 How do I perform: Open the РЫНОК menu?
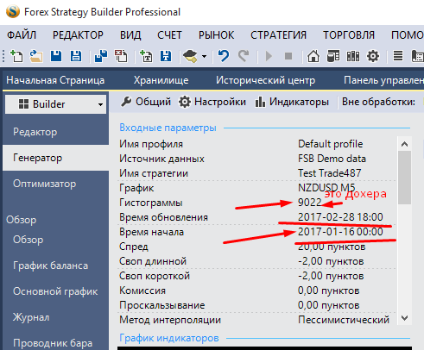[216, 35]
